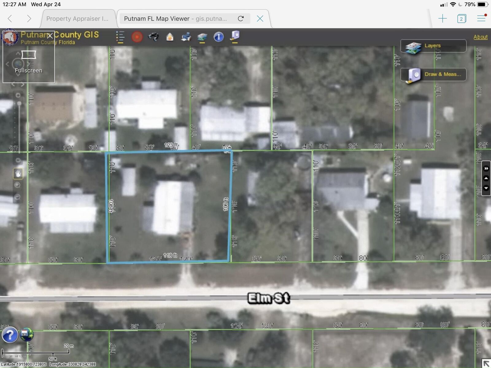Image resolution: width=491 pixels, height=368 pixels.
Task: Open the browser hamburger menu
Action: (x=481, y=18)
